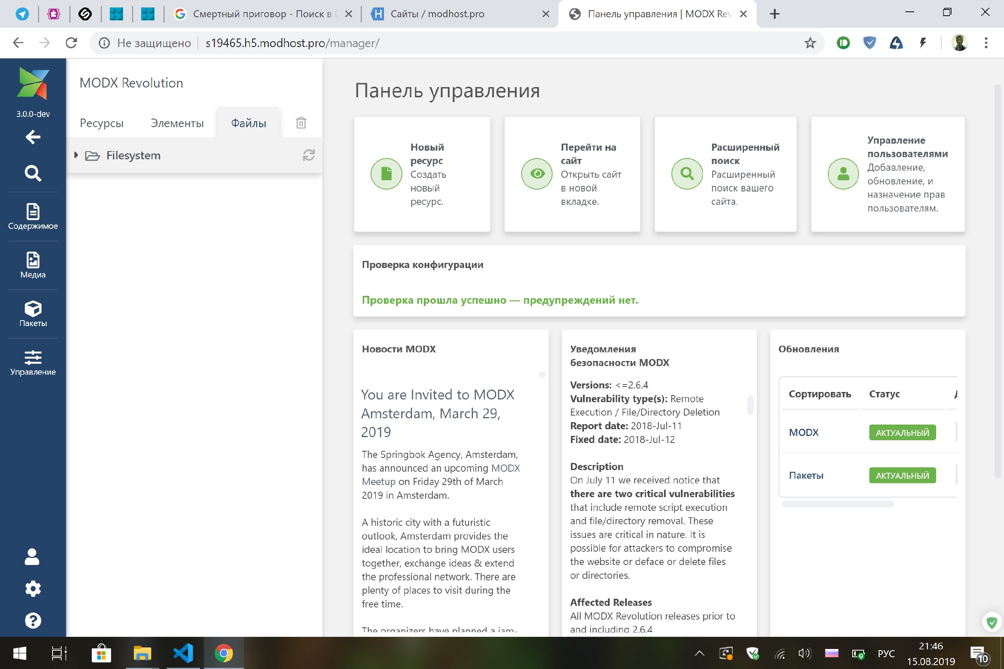Click the Управление пользователями person icon
Screen dimensions: 1004x669
[x=843, y=174]
